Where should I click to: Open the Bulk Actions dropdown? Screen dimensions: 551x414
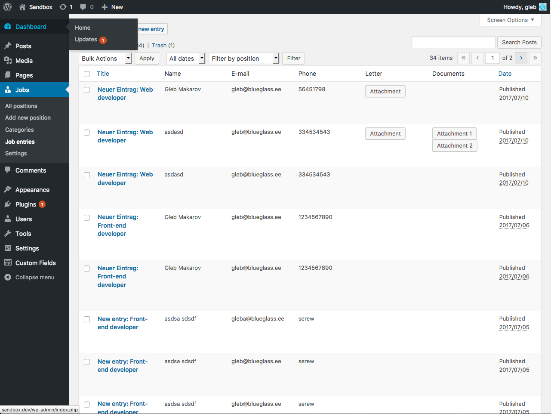click(x=105, y=59)
